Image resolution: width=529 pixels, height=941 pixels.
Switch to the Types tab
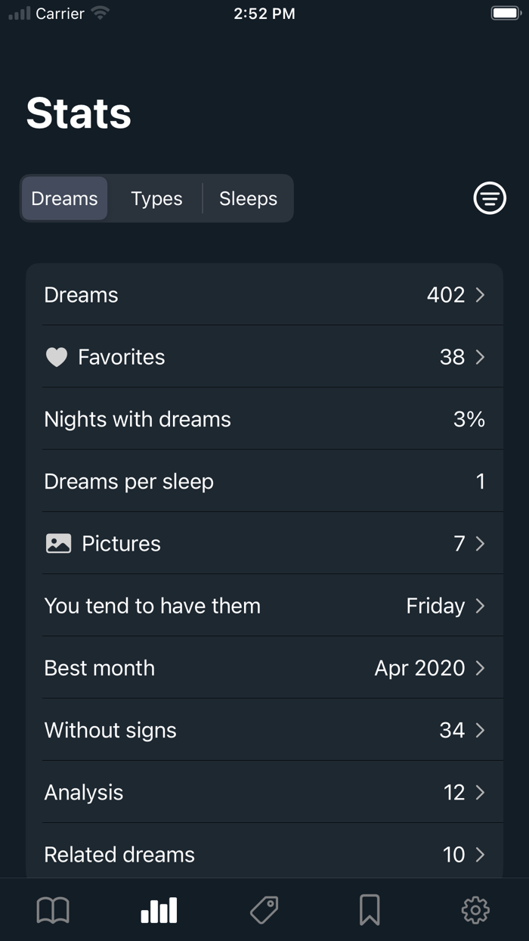(x=156, y=198)
